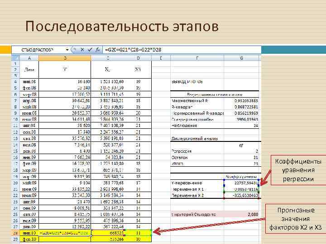The image size is (326, 244).
Task: Click cell with value 20 852,37
Action: coord(65,113)
